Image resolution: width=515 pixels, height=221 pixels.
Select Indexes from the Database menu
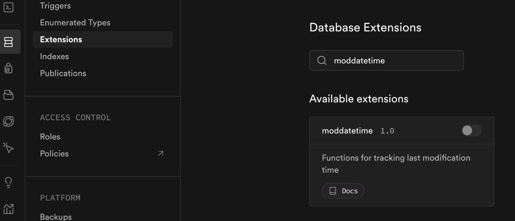tap(54, 56)
